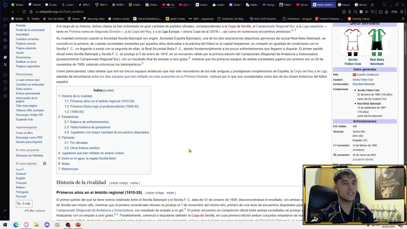Open the AI assistant button
Viewport: 407px width, 229px height.
(x=394, y=12)
